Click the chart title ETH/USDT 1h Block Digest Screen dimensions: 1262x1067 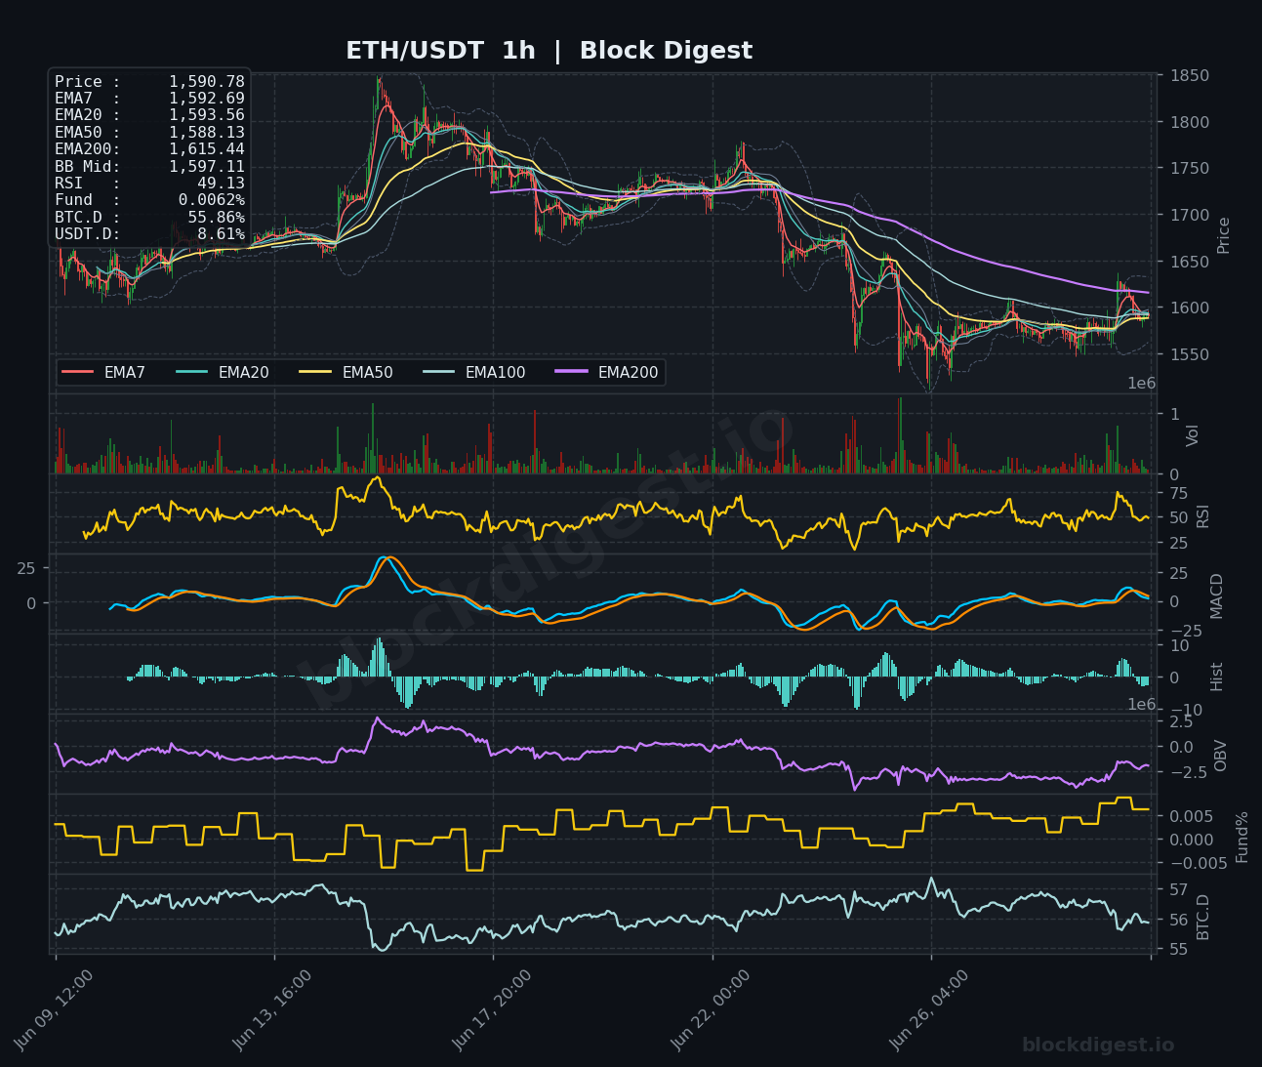[x=550, y=51]
